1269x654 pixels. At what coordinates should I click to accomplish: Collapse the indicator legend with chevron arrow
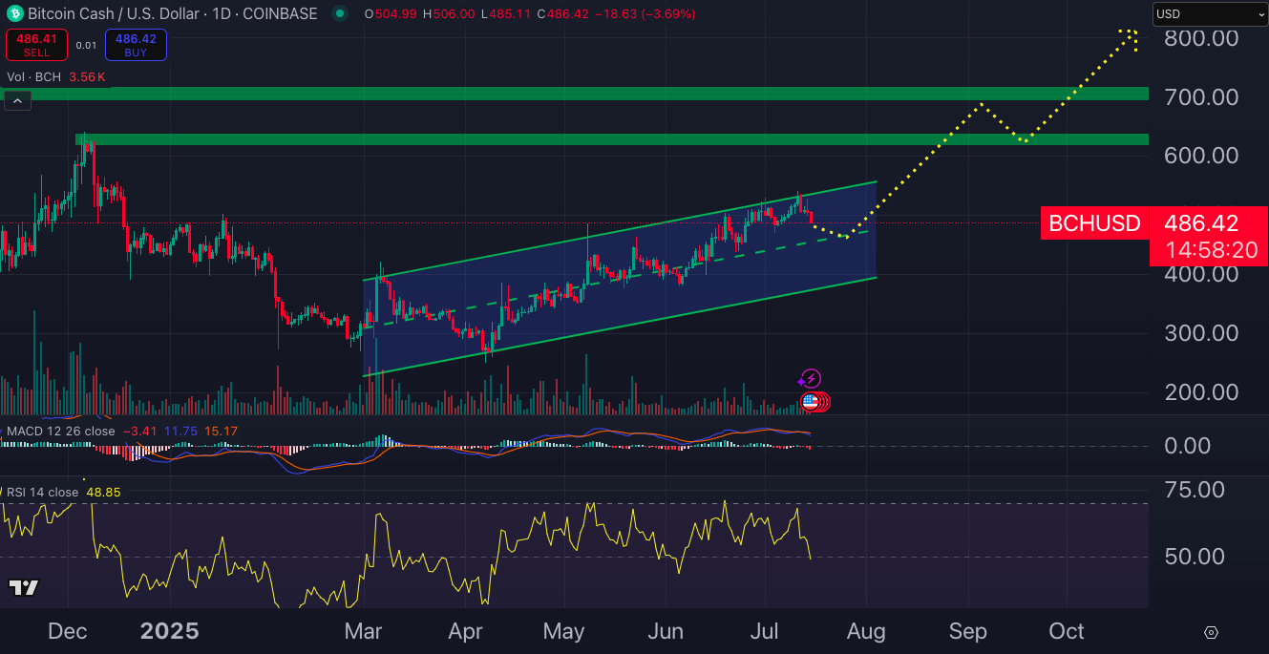click(18, 99)
